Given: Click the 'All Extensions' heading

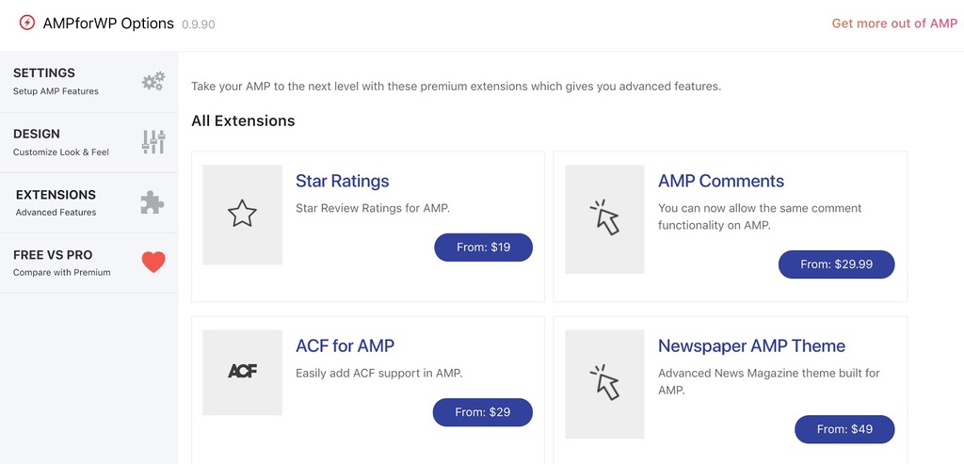Looking at the screenshot, I should pos(243,121).
